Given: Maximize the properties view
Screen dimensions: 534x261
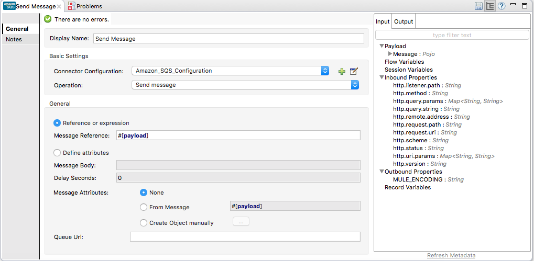Looking at the screenshot, I should click(525, 6).
